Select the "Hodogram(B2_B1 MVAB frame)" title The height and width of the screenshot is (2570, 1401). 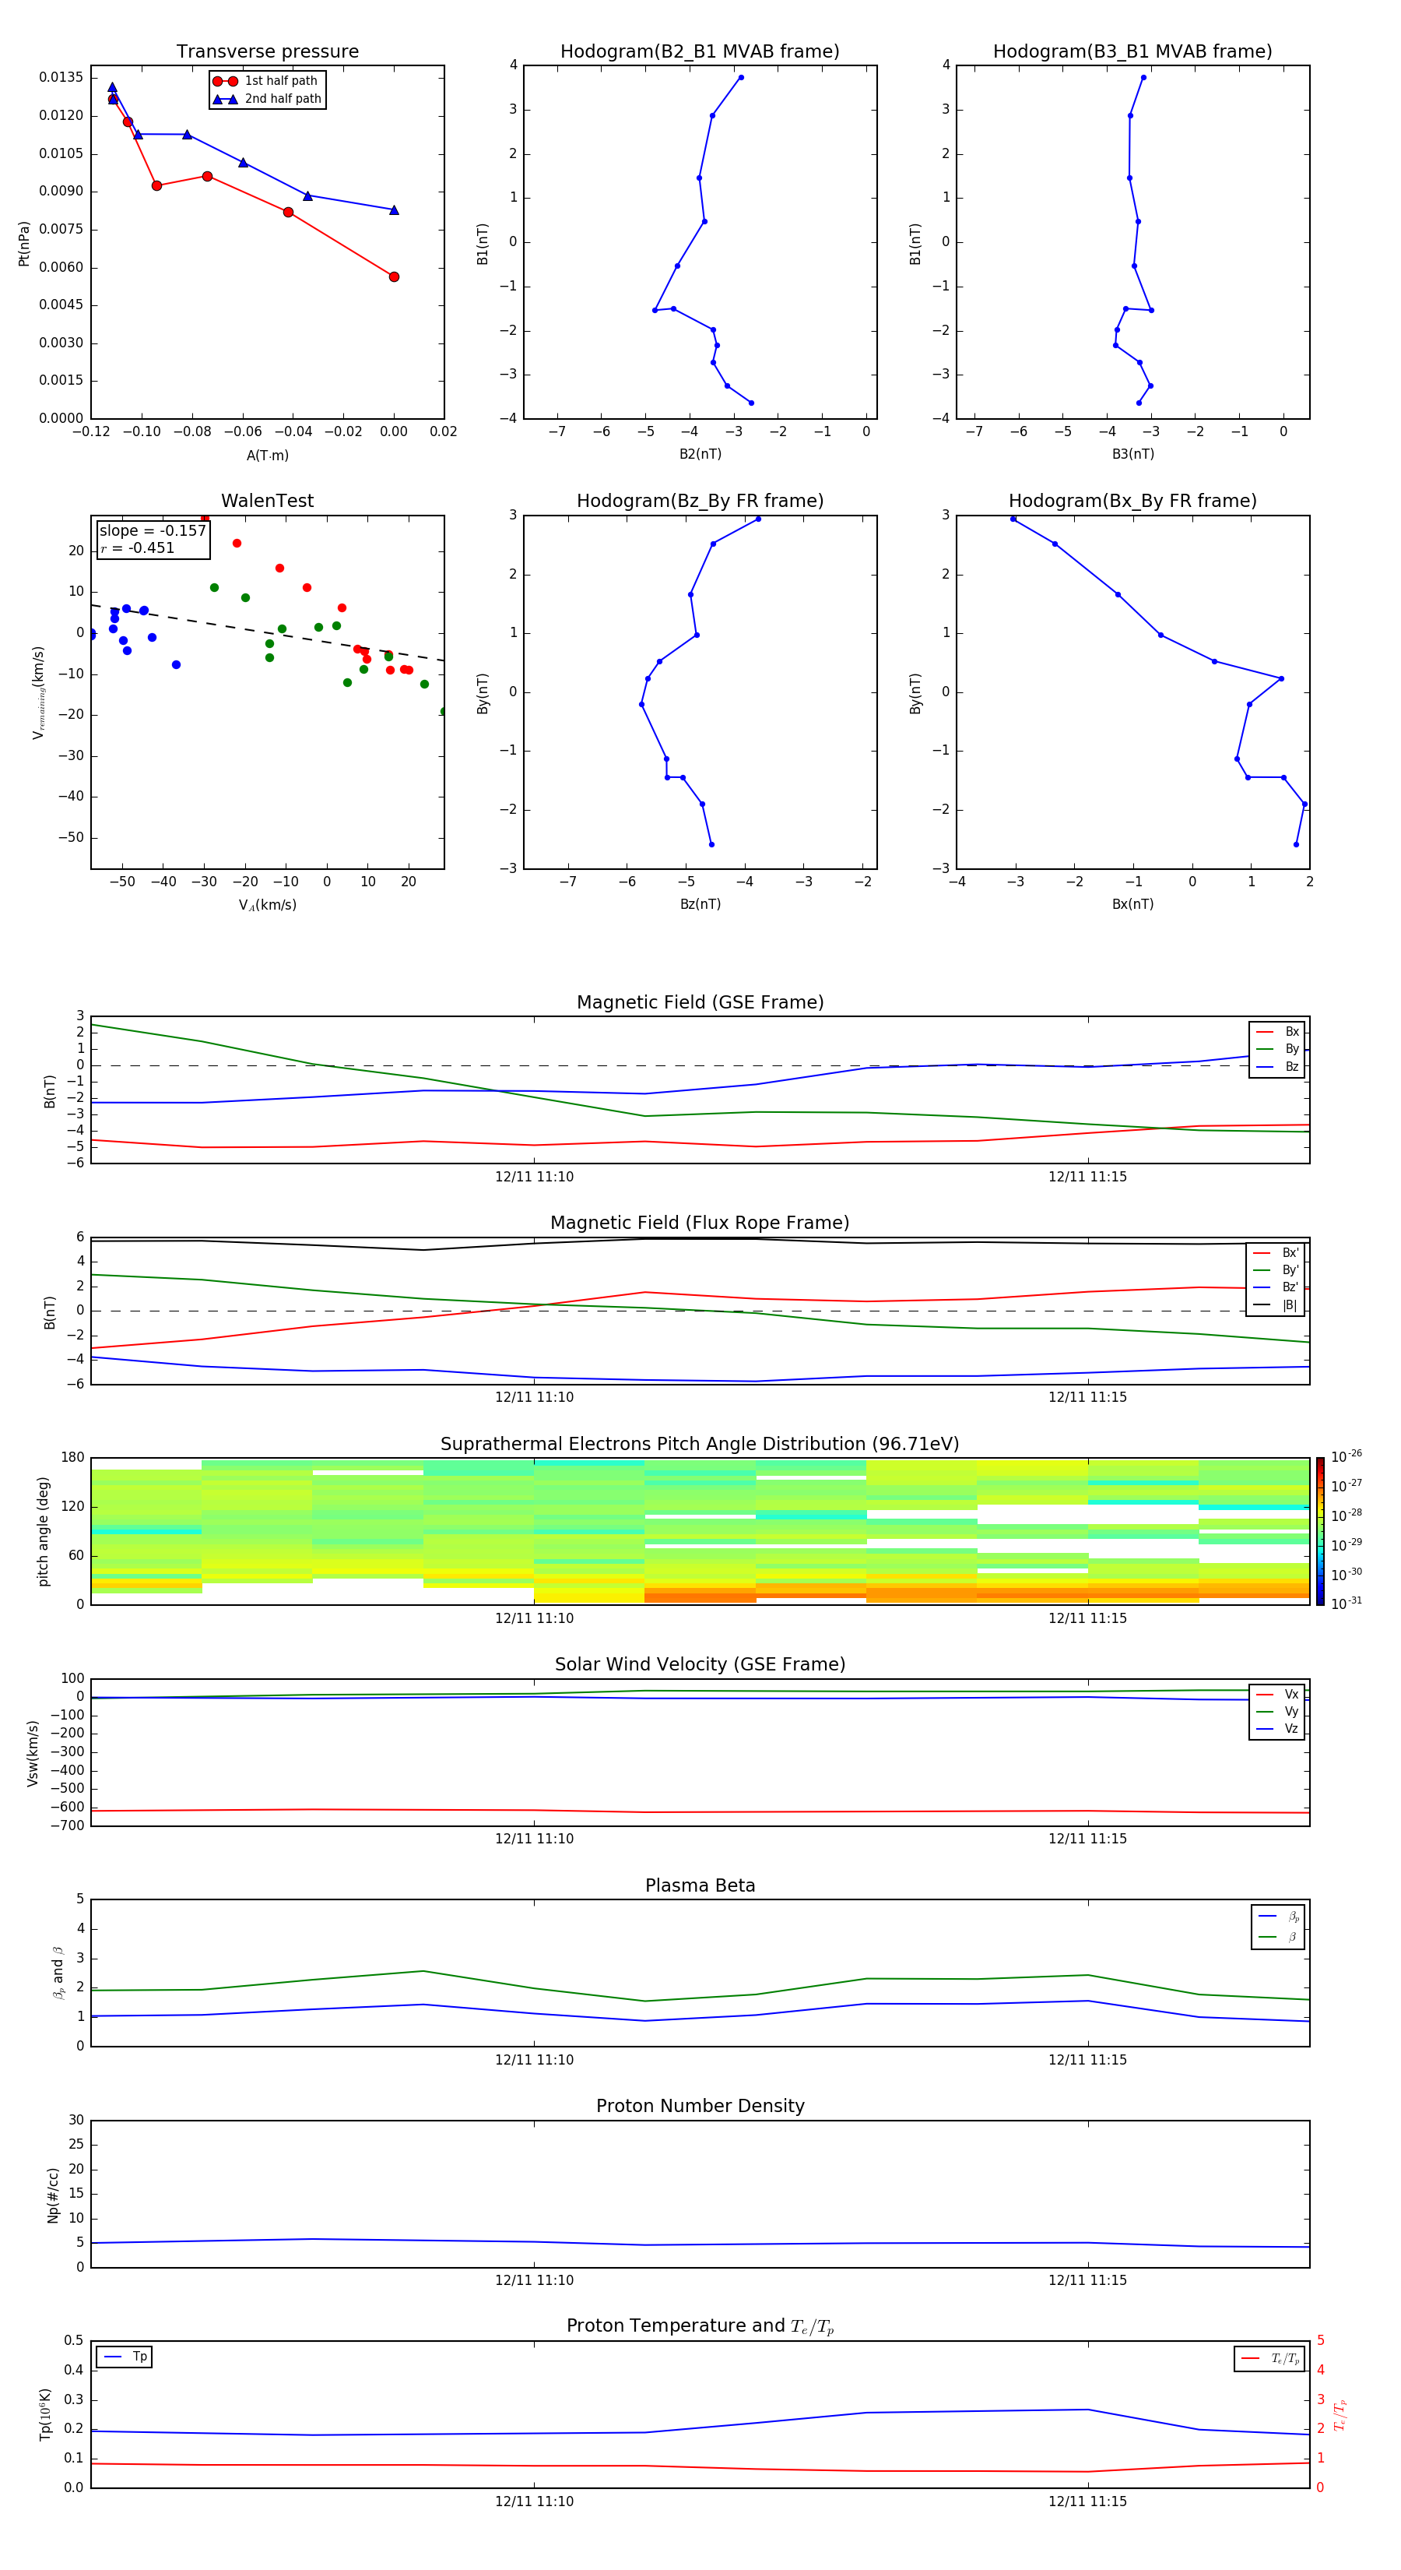pos(700,52)
